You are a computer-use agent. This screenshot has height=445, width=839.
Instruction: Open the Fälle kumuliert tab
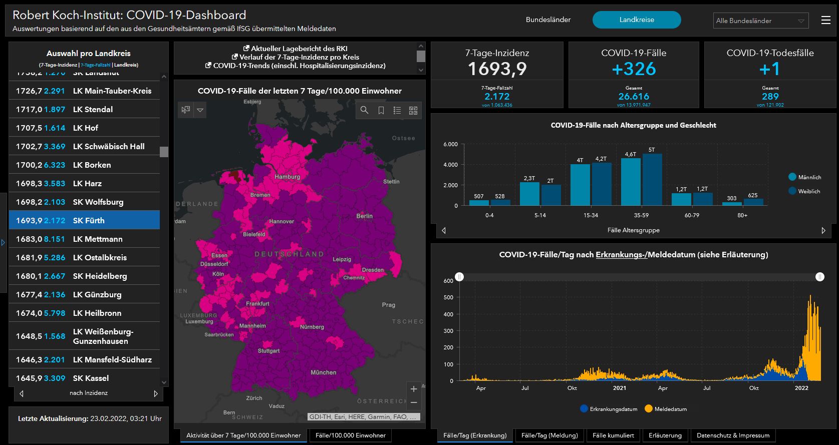tap(613, 435)
